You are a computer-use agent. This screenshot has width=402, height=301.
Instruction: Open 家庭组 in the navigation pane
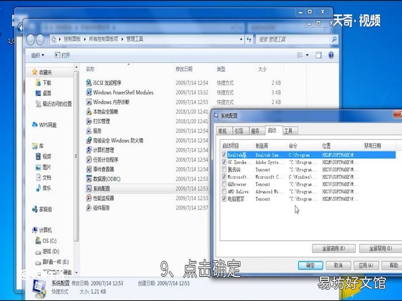[42, 209]
